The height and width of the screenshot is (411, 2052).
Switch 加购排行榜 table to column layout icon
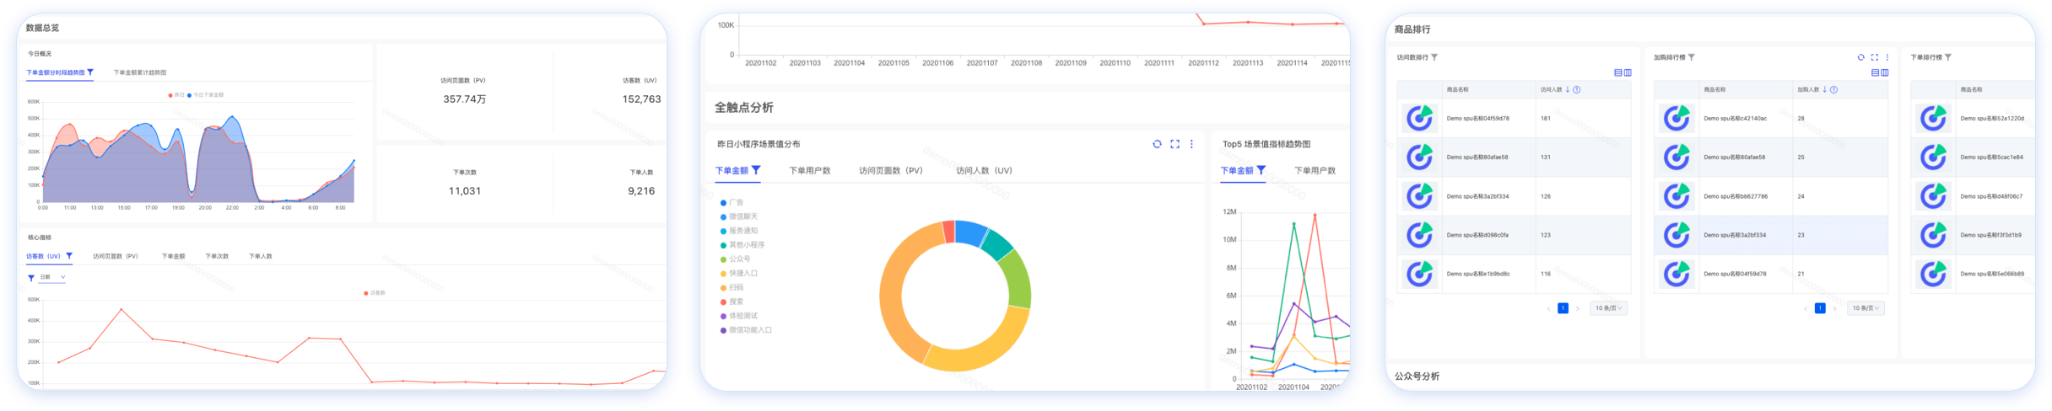(x=1885, y=72)
